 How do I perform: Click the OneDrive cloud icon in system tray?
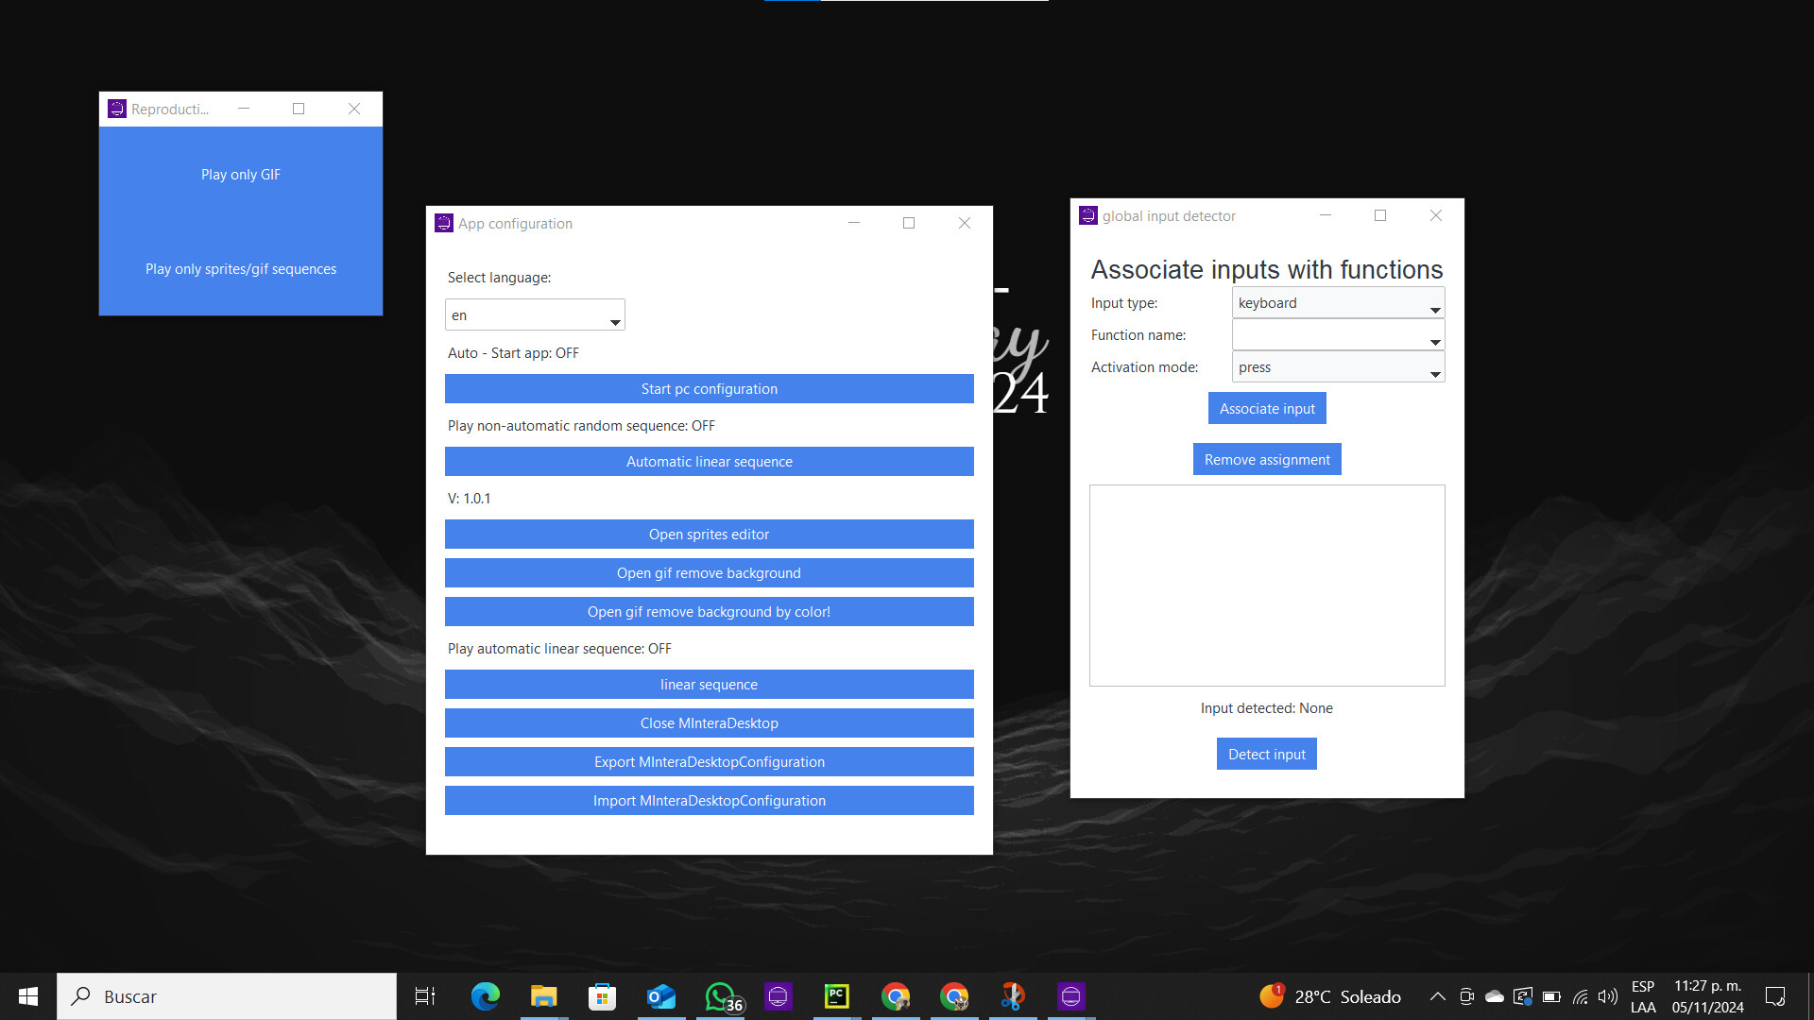(1494, 995)
